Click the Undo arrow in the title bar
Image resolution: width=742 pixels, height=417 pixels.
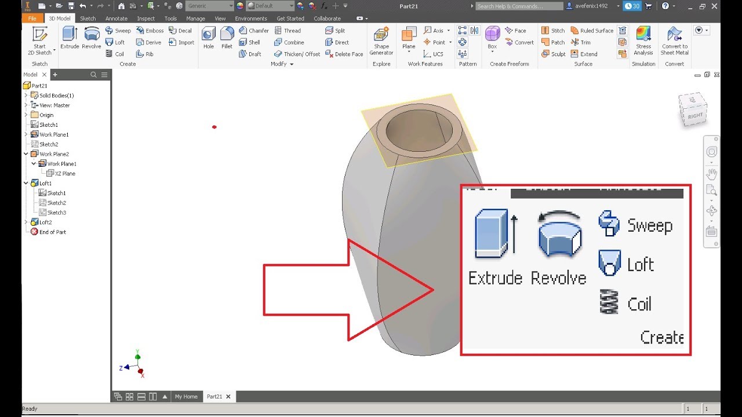coord(83,6)
